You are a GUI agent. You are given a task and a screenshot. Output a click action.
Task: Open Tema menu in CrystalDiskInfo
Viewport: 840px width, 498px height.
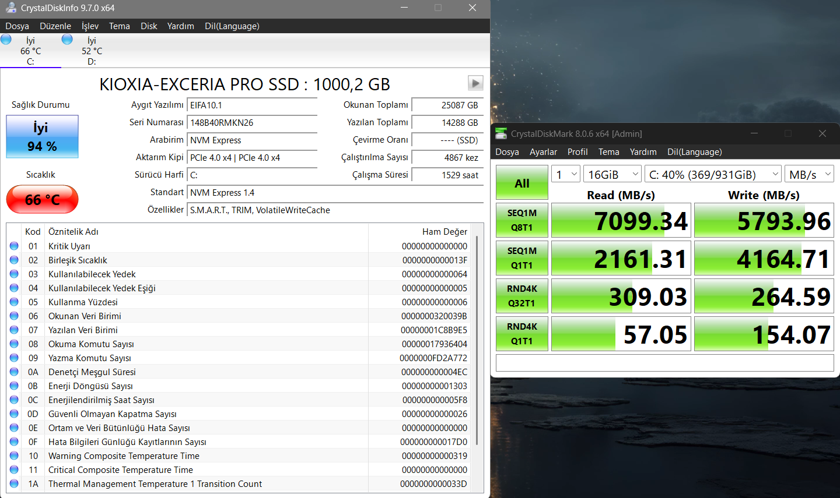120,26
